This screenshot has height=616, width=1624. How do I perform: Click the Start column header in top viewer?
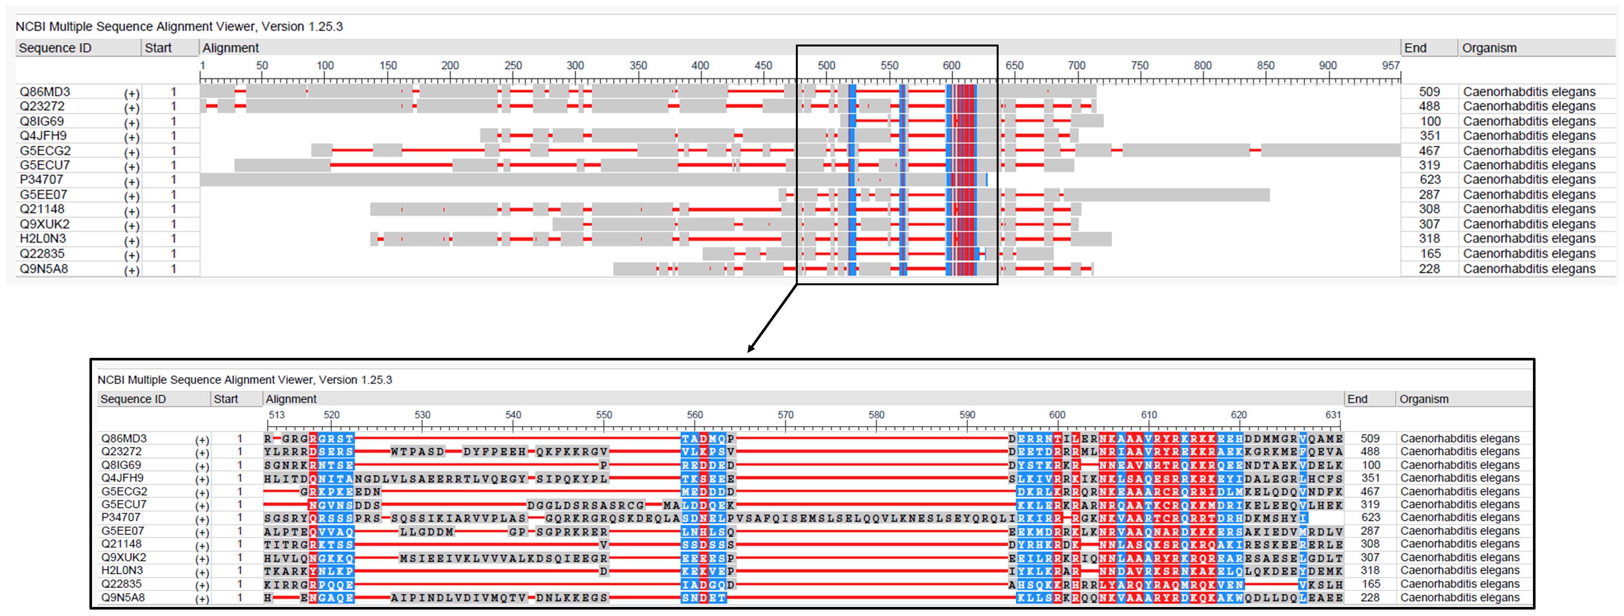158,48
